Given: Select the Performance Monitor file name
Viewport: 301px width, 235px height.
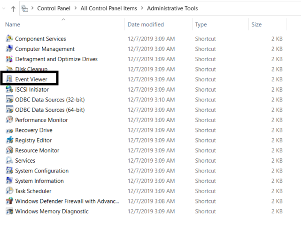Looking at the screenshot, I should pyautogui.click(x=41, y=120).
